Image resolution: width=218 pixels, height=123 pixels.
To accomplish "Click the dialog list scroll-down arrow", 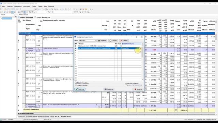I will click(x=142, y=80).
